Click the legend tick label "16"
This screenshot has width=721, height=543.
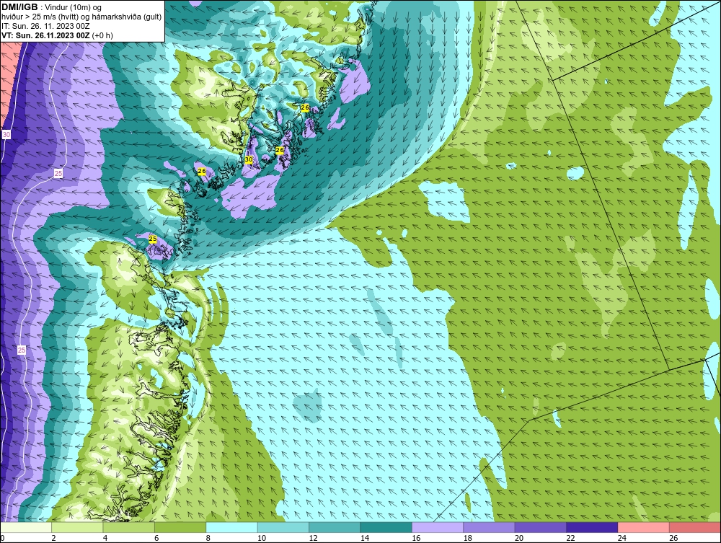pos(416,538)
